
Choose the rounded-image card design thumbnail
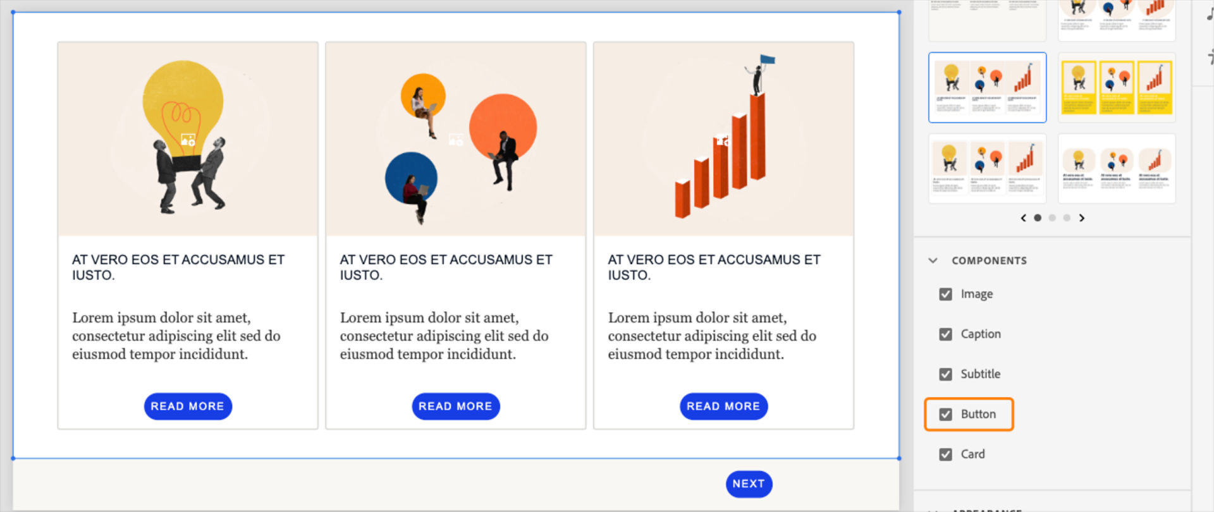pos(1117,168)
